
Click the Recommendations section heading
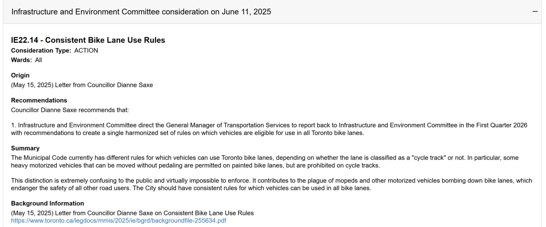pyautogui.click(x=39, y=100)
